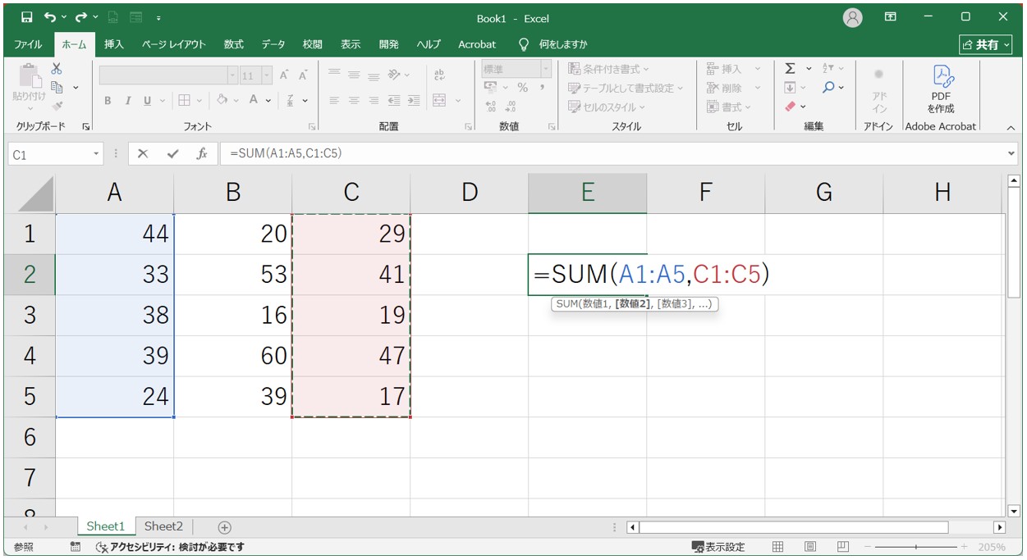Click the 書式 format cells button

click(x=728, y=107)
